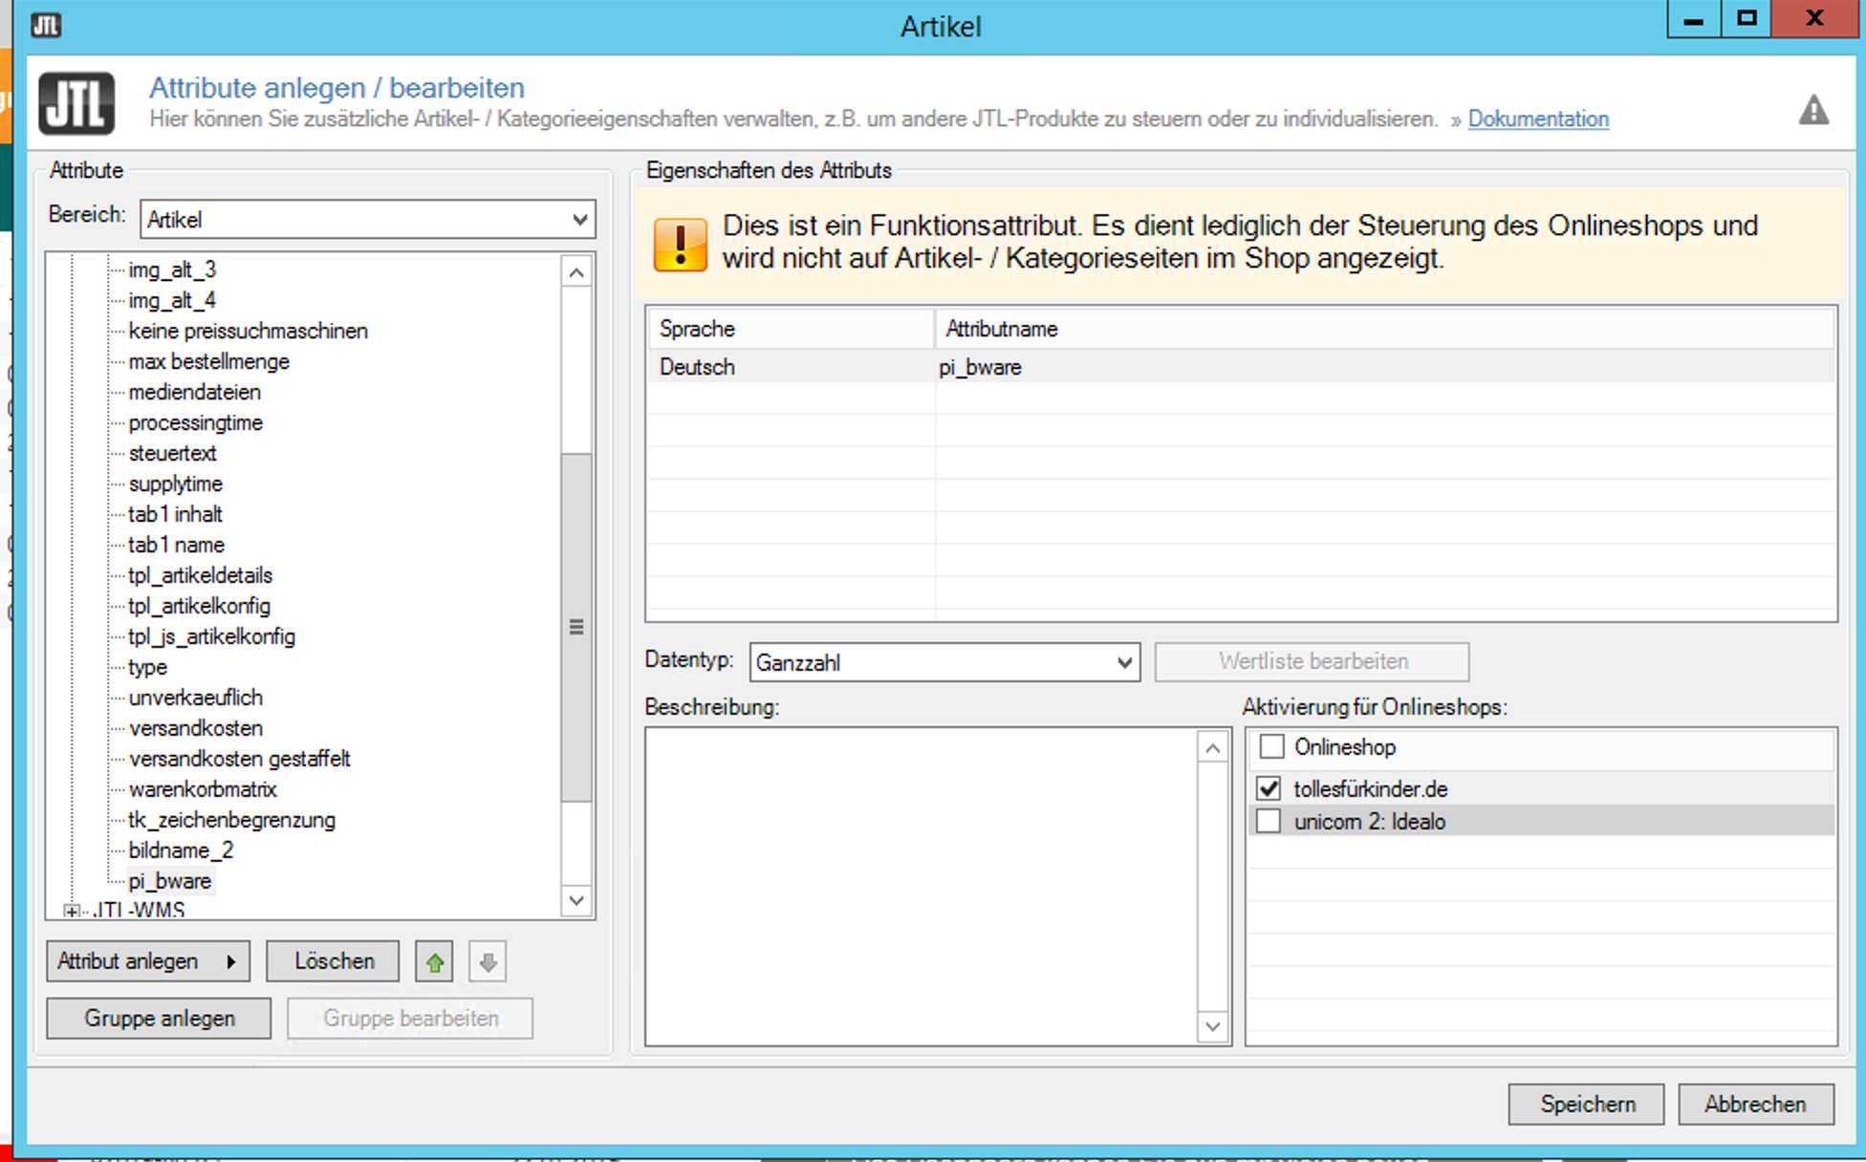Click scroll-up arrow of attribute tree
The width and height of the screenshot is (1866, 1162).
pos(576,273)
